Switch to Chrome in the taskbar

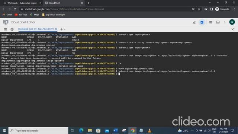tap(133, 131)
